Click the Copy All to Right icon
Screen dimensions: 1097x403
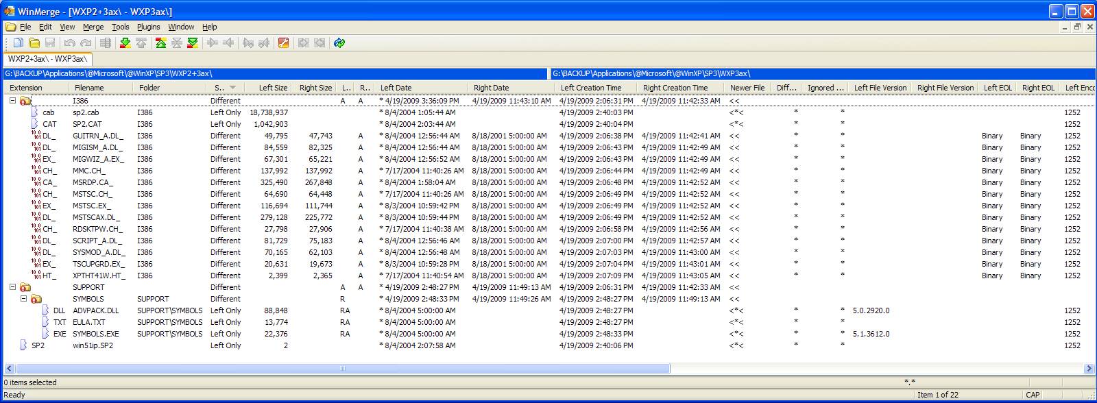303,43
